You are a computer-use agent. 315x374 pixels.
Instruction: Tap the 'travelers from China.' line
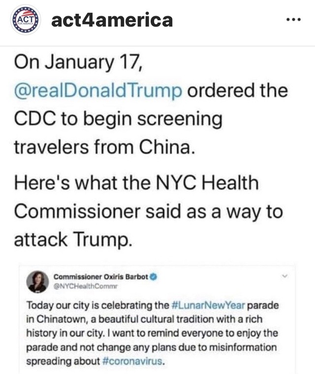point(105,147)
